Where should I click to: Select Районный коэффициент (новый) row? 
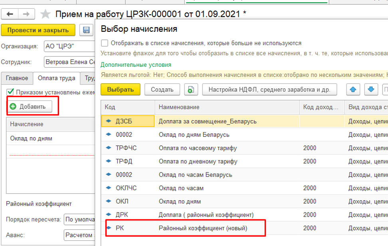coord(244,228)
